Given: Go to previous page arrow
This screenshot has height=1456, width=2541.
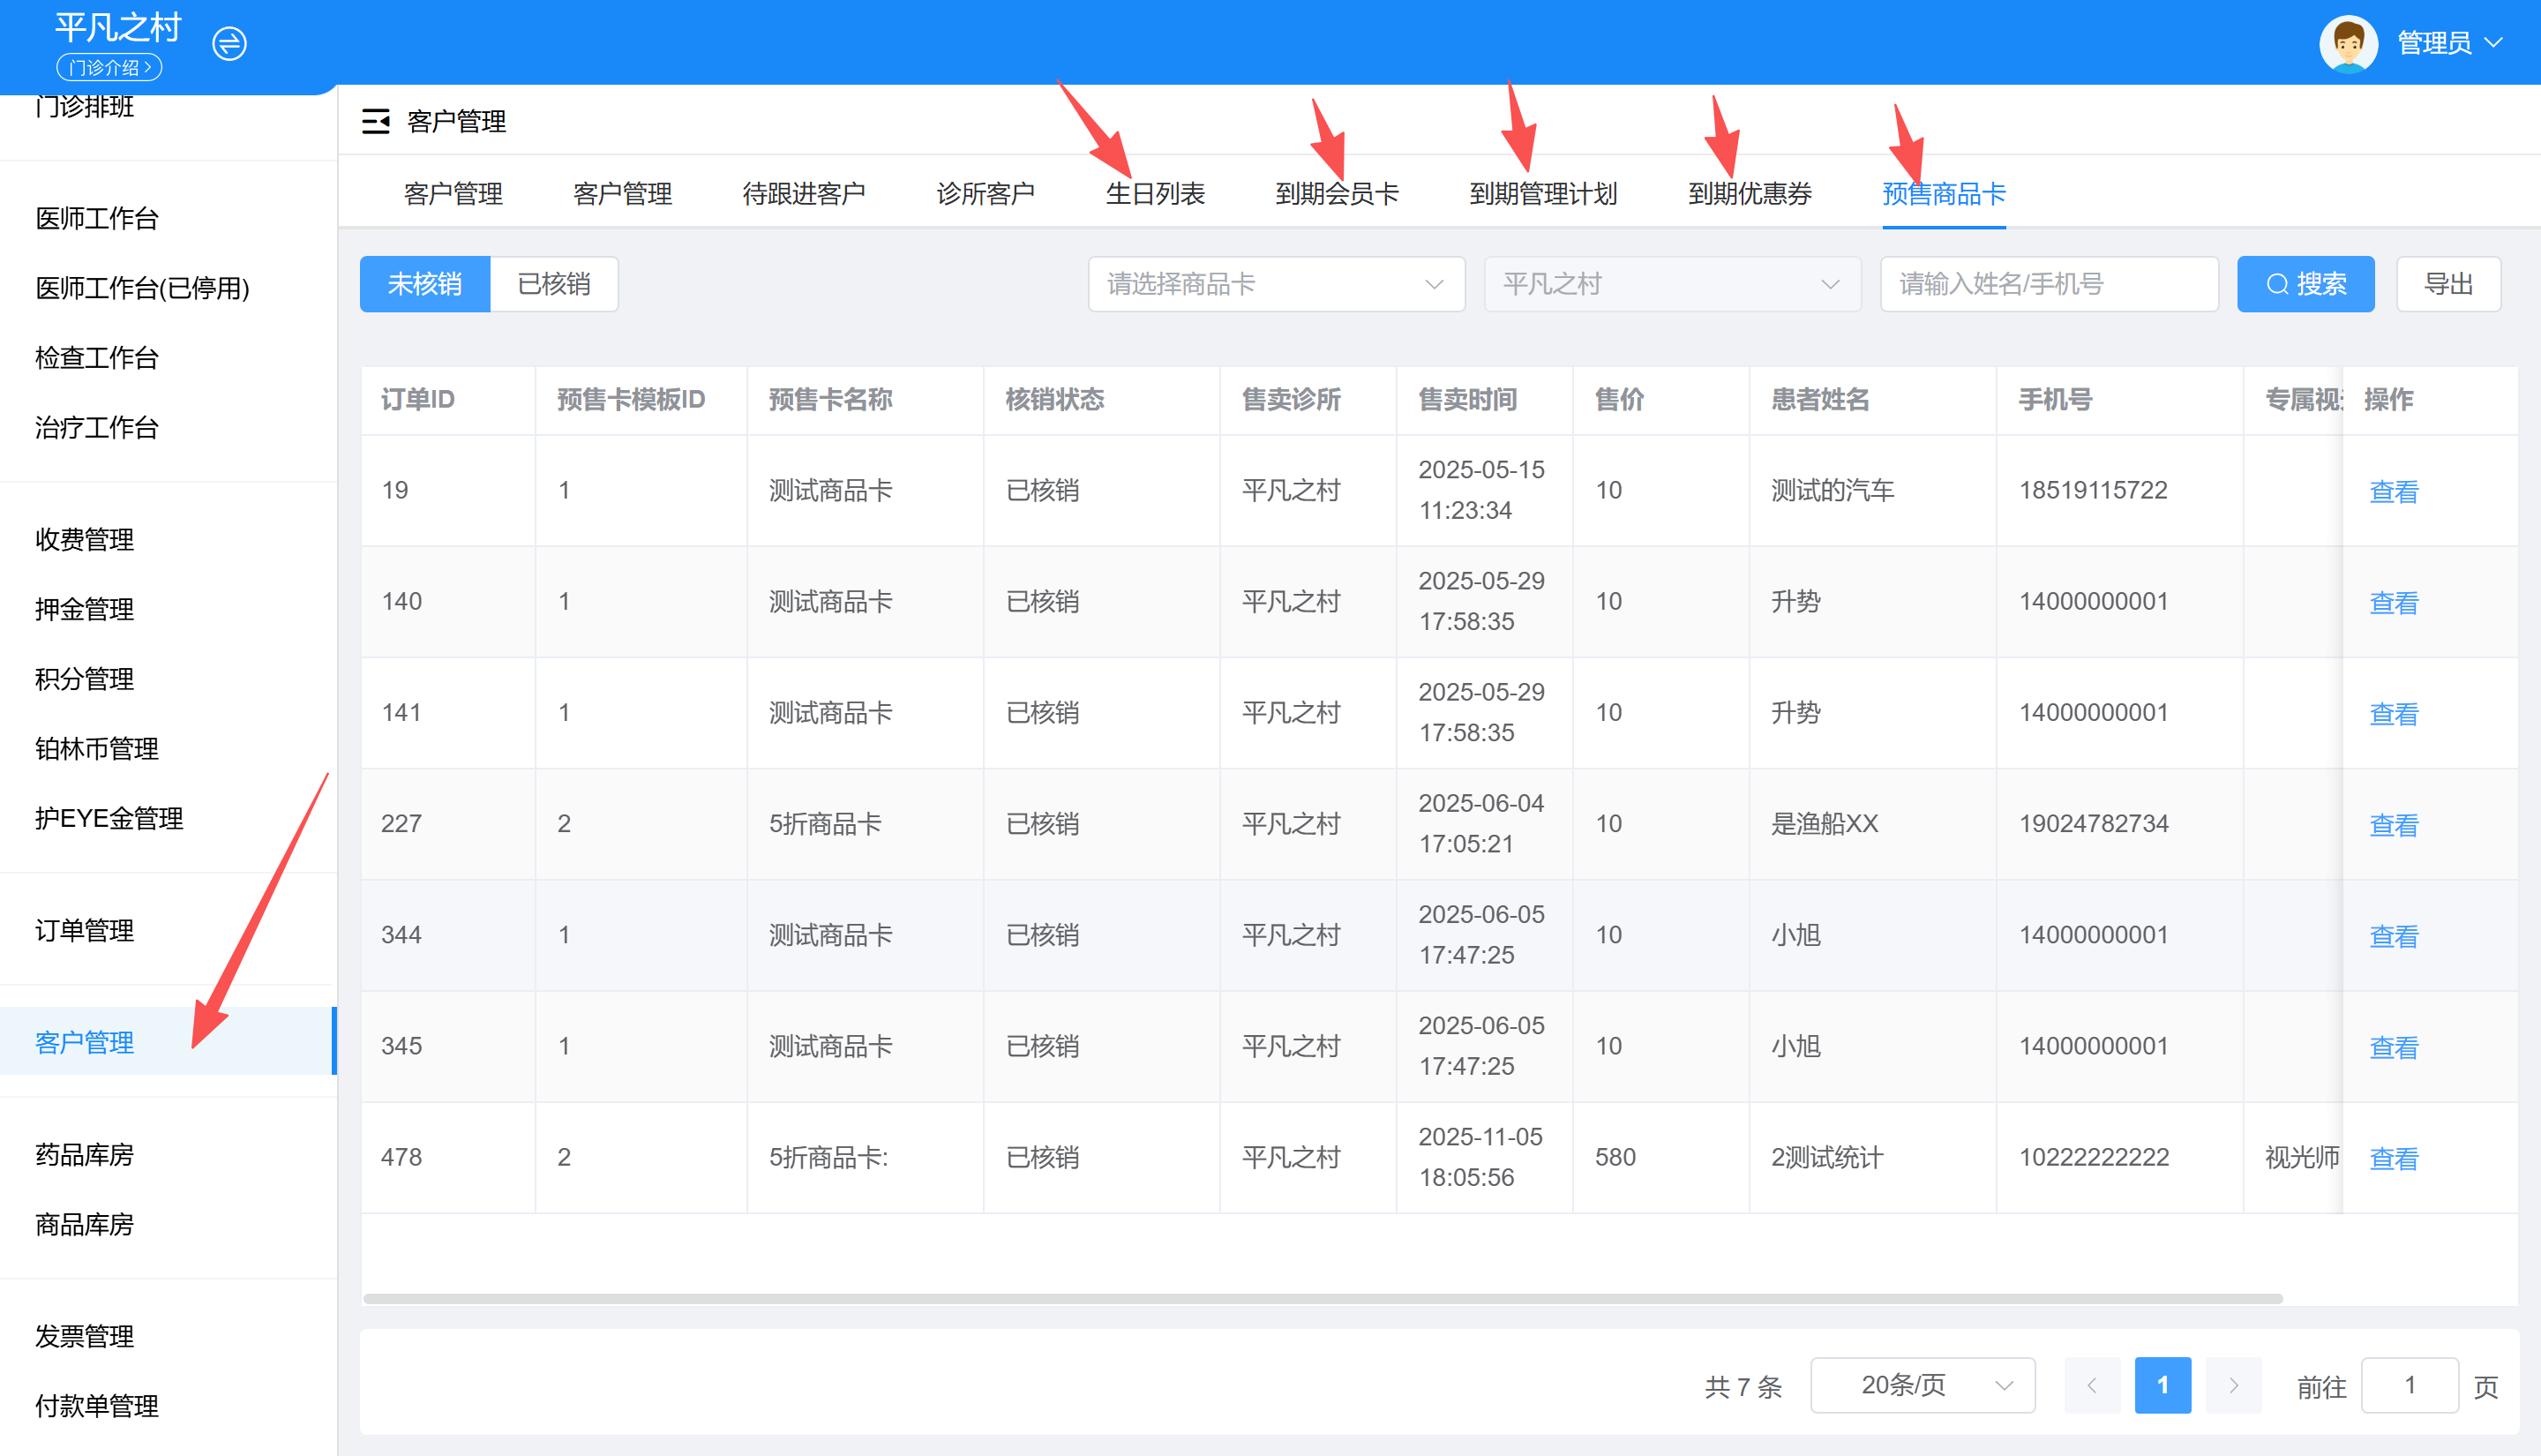Looking at the screenshot, I should [2091, 1385].
